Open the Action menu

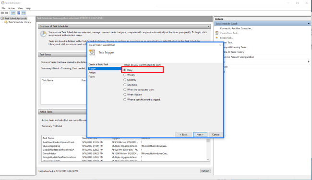click(x=12, y=8)
